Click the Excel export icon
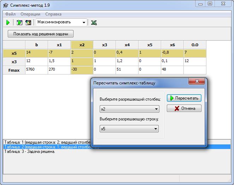The height and width of the screenshot is (185, 234). pyautogui.click(x=94, y=23)
